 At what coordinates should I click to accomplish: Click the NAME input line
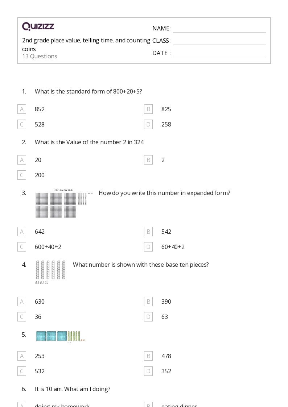[x=219, y=29]
